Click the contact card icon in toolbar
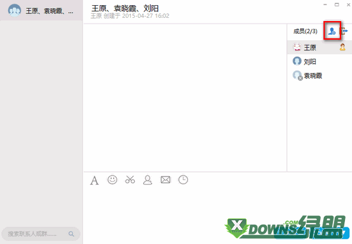Screen dimensions: 352x244 (148, 179)
